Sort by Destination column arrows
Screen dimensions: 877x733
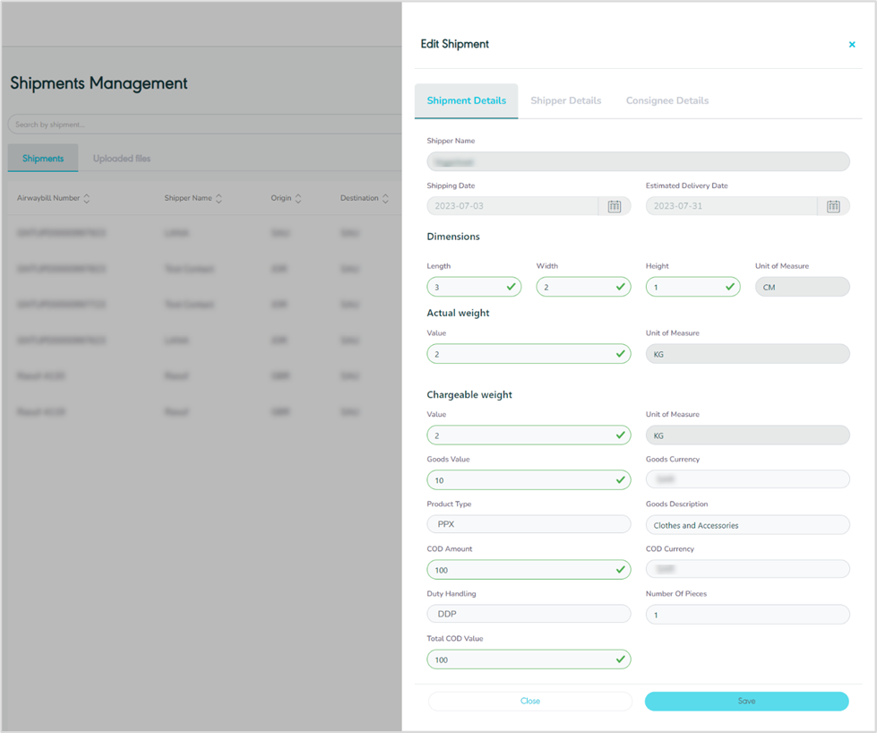(x=386, y=198)
